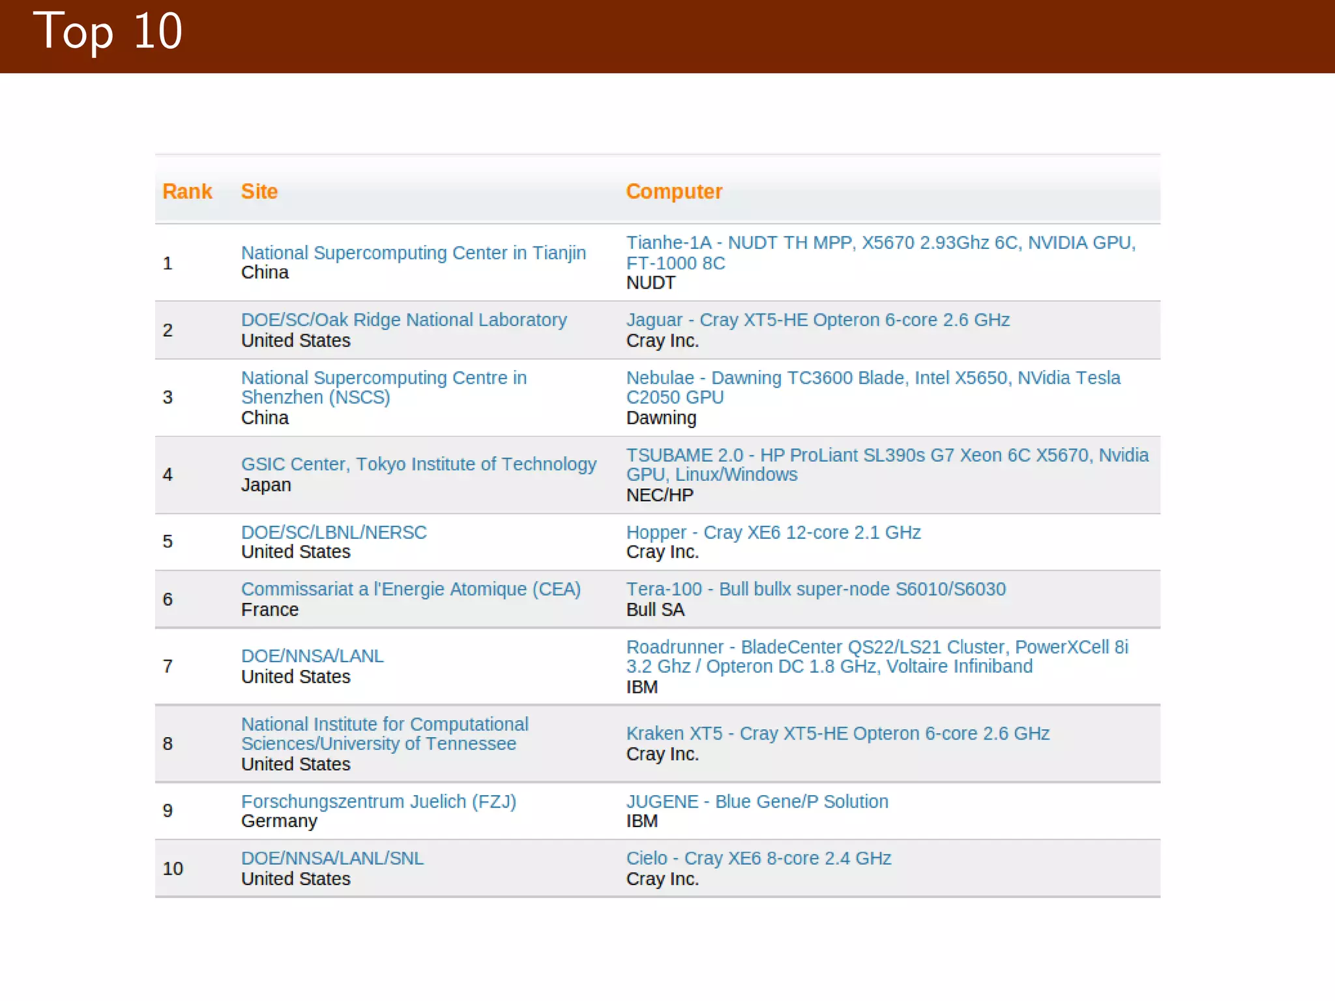1335x1001 pixels.
Task: Open the Tianhe-1A computer link
Action: (x=880, y=243)
